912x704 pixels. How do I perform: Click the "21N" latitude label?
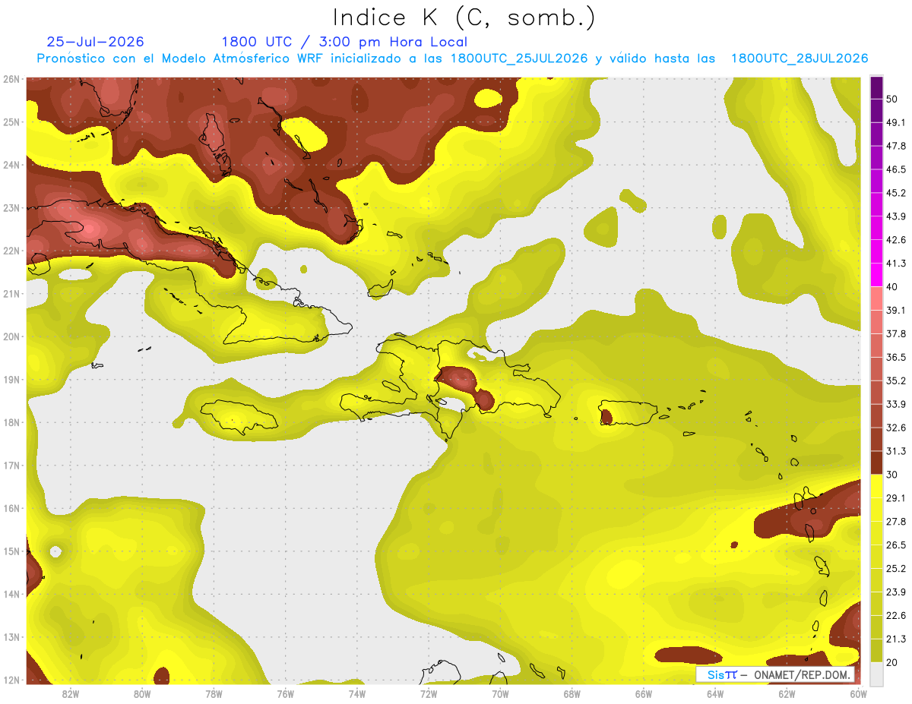11,294
